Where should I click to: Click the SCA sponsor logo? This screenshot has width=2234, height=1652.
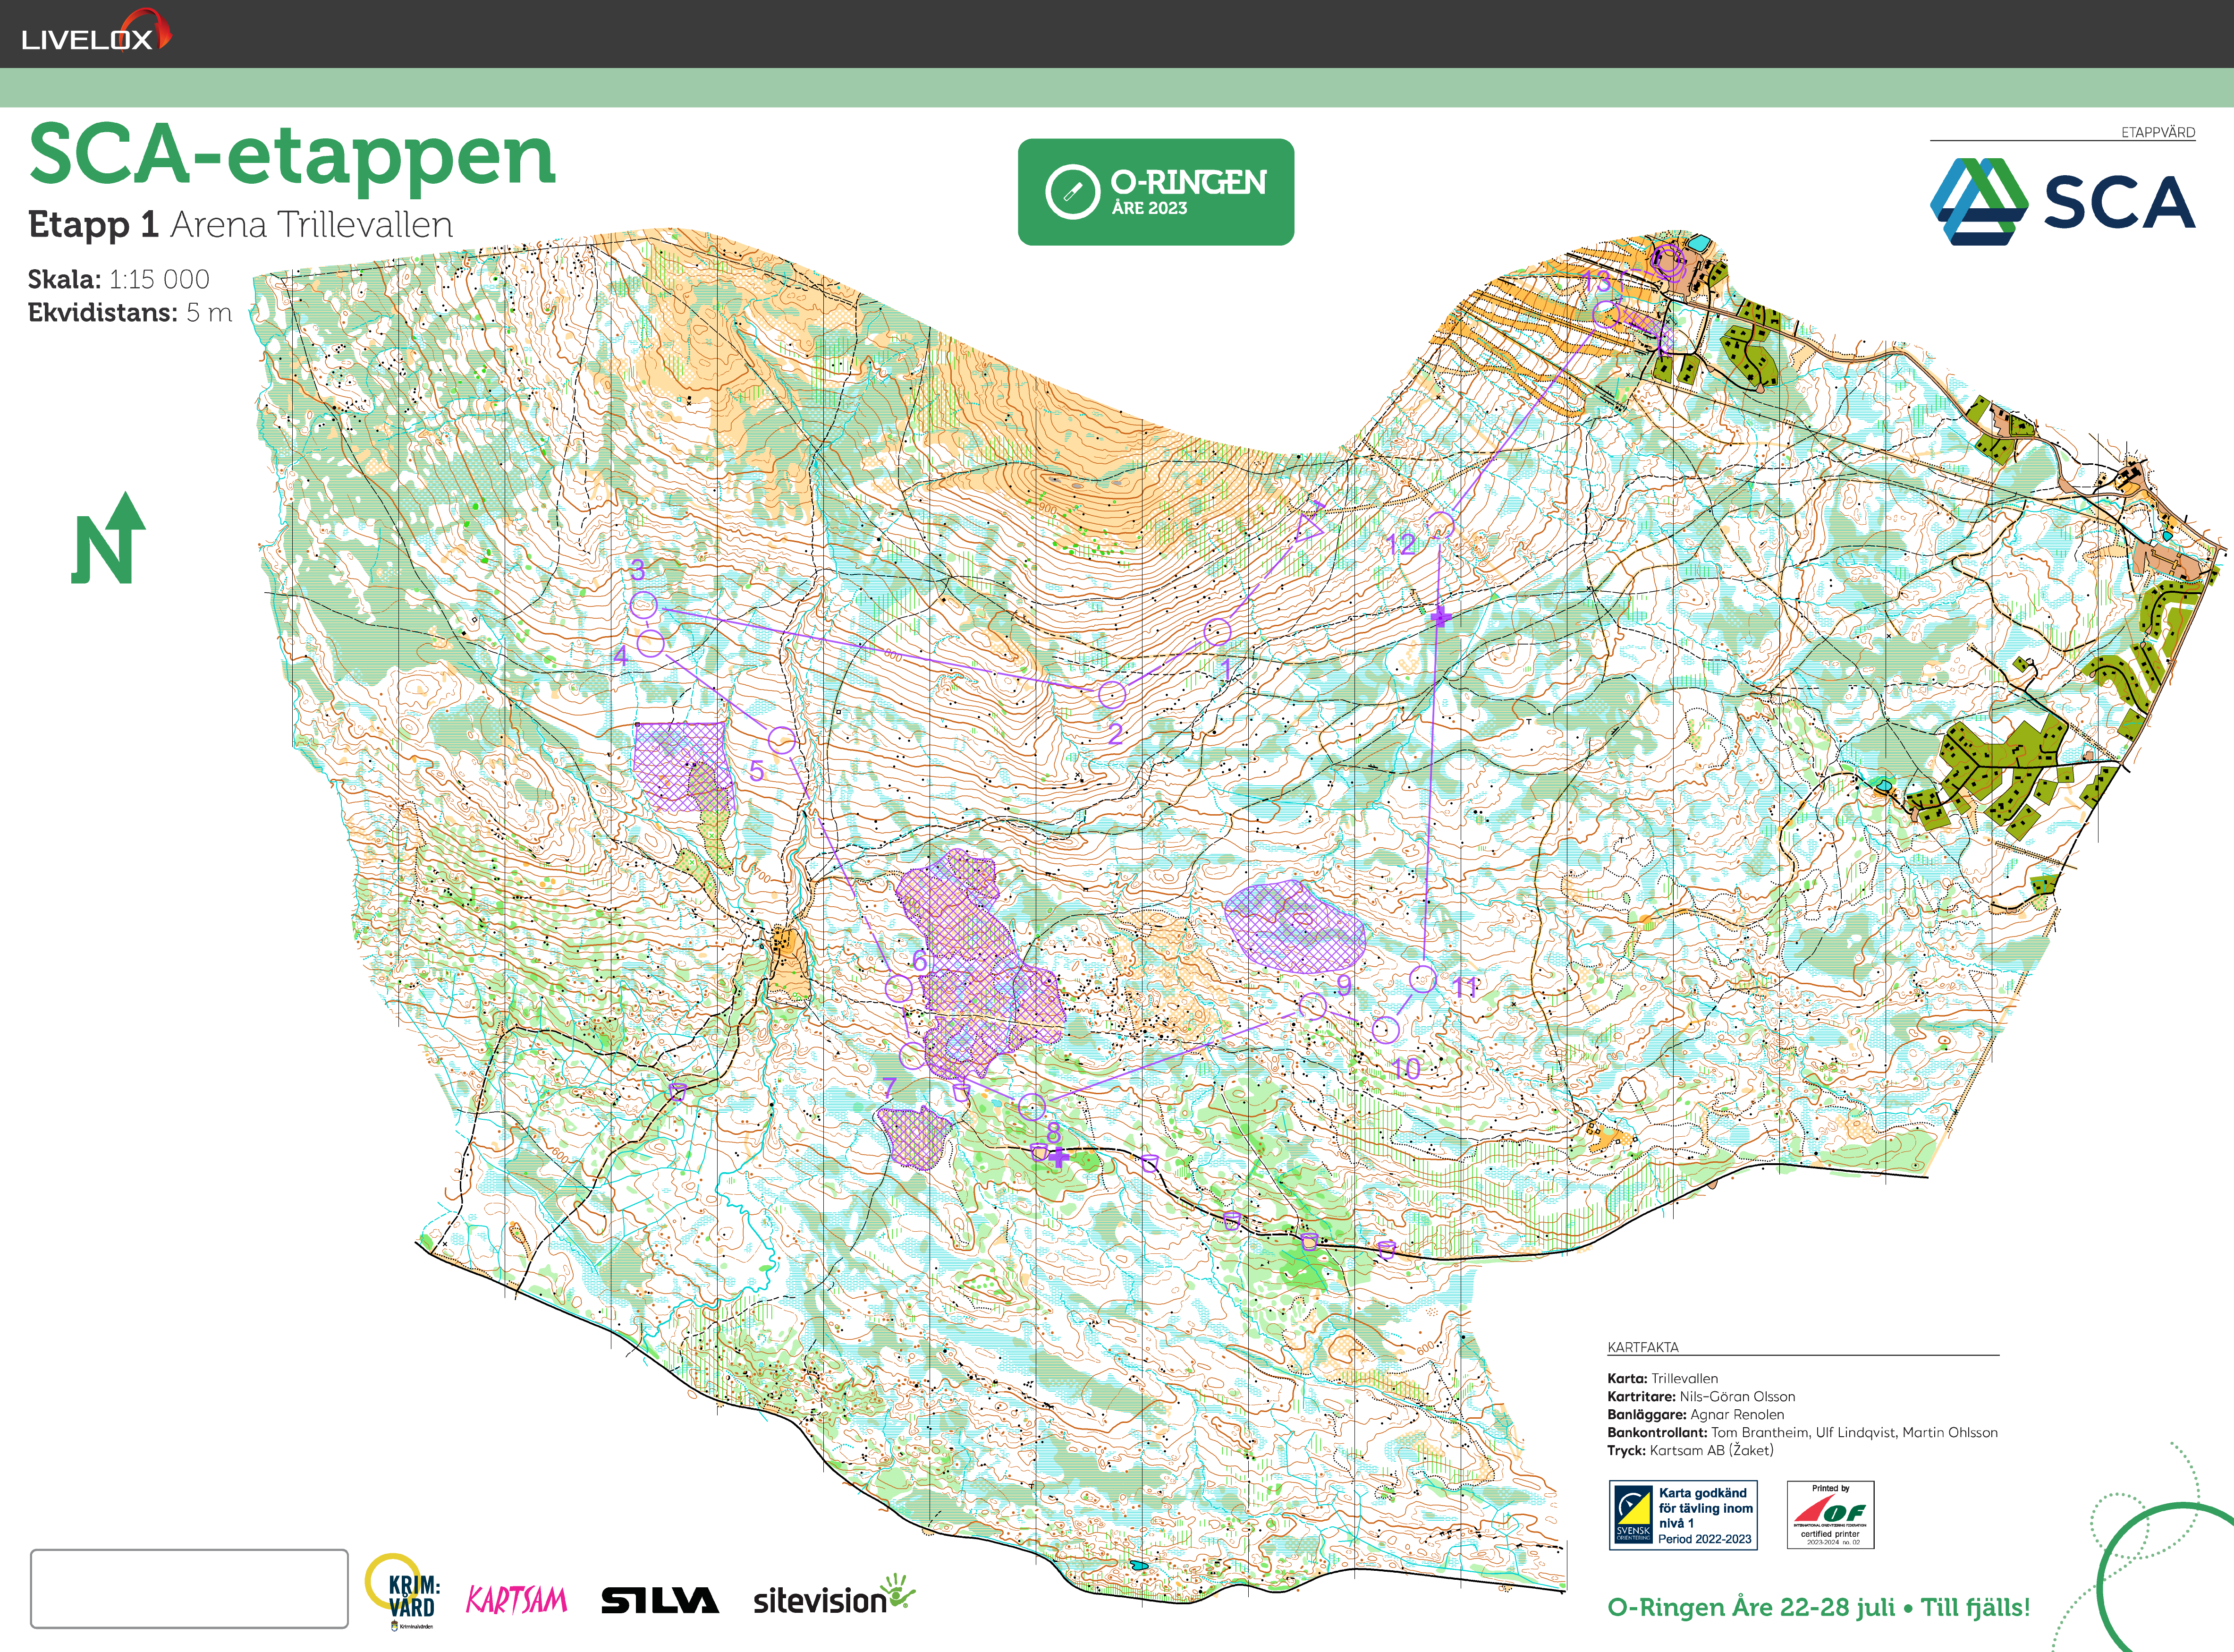(2062, 201)
